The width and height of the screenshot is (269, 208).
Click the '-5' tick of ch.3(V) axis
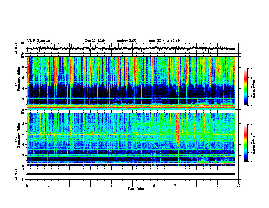coord(23,180)
